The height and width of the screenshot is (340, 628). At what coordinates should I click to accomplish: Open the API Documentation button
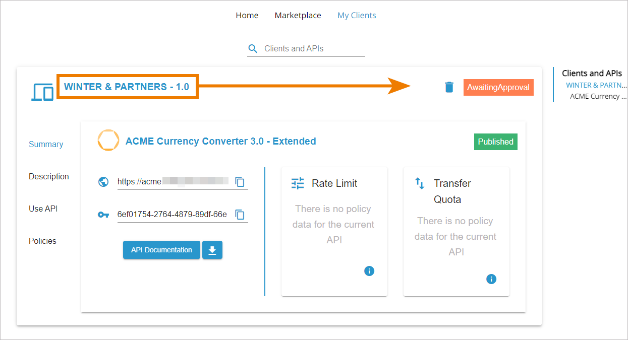tap(161, 250)
